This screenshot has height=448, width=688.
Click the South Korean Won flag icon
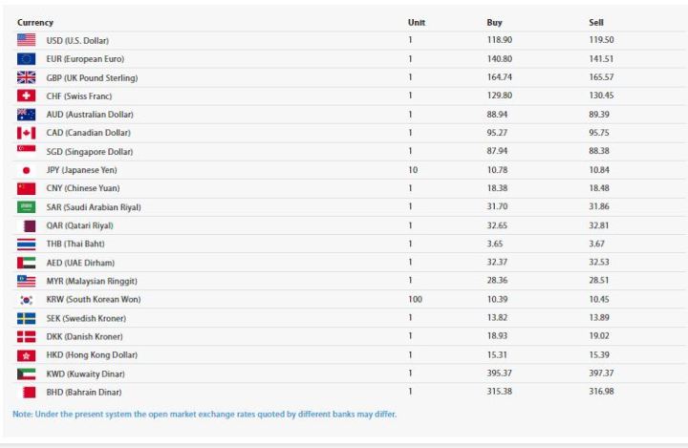[x=27, y=299]
